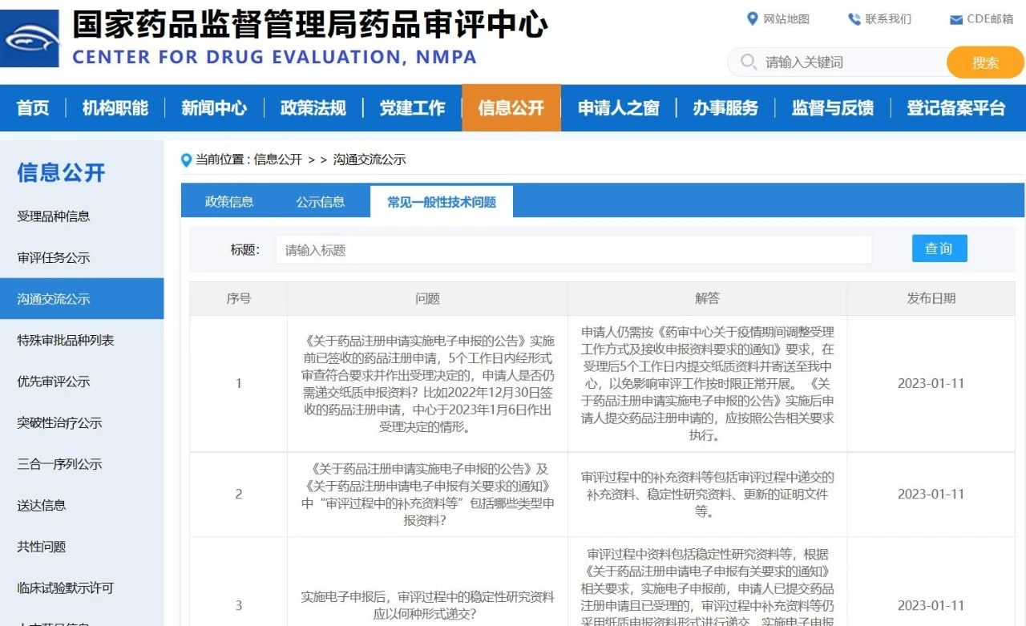The width and height of the screenshot is (1026, 626).
Task: Open the CDE邮箱 link
Action: (990, 19)
